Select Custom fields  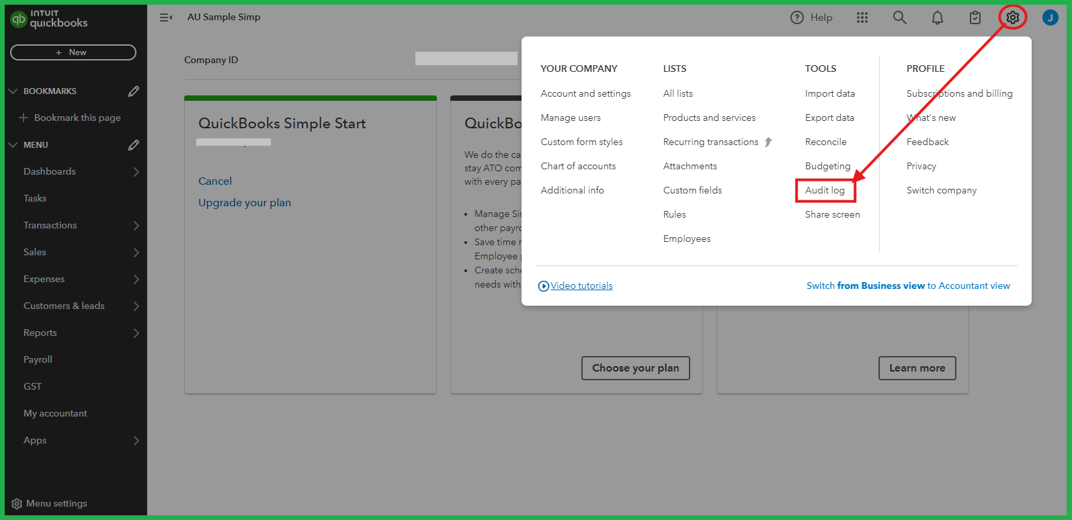point(692,190)
